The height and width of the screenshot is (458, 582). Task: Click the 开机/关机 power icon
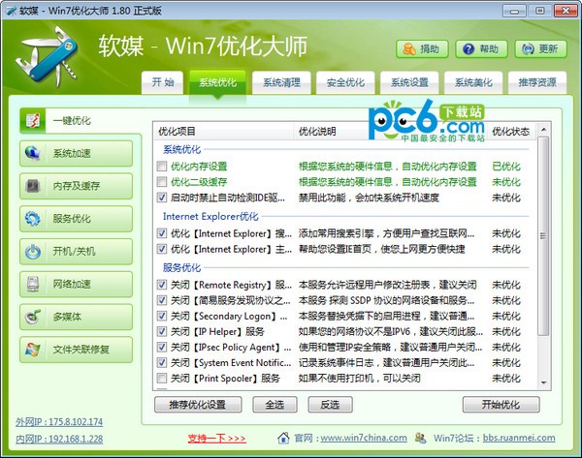tap(33, 251)
